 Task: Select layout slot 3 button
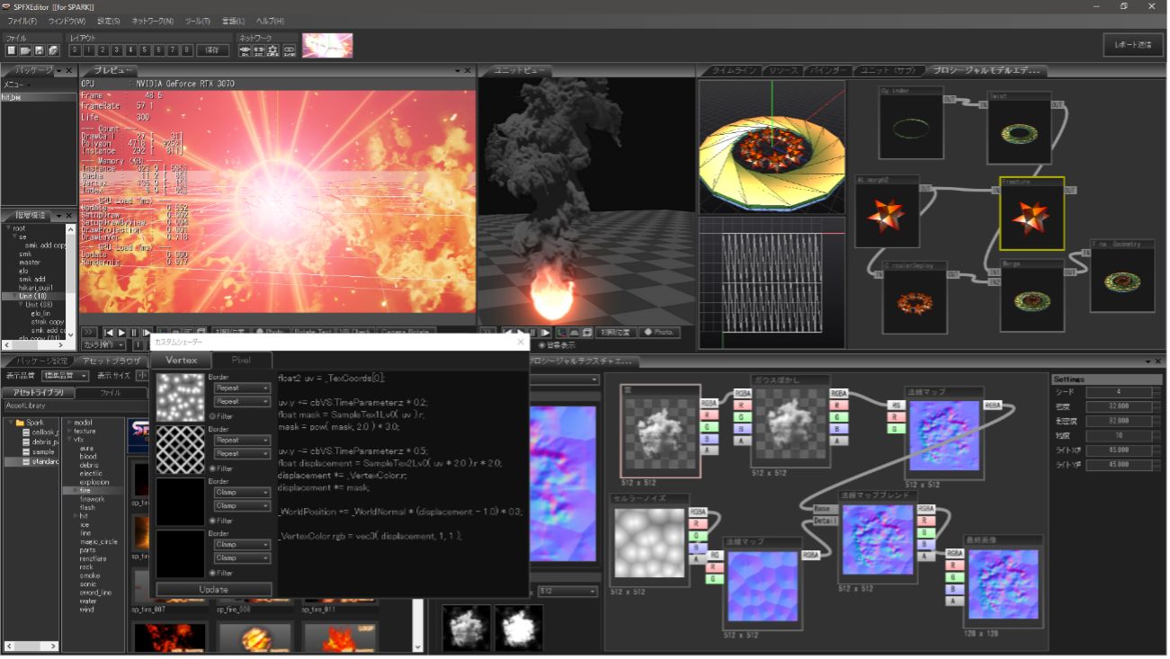(118, 50)
